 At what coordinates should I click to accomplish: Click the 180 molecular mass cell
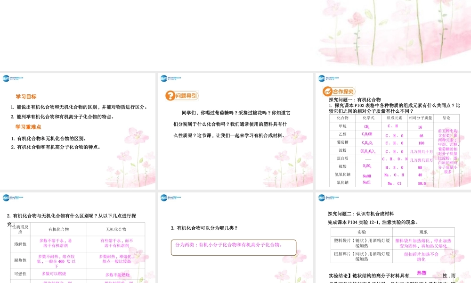coord(421,143)
